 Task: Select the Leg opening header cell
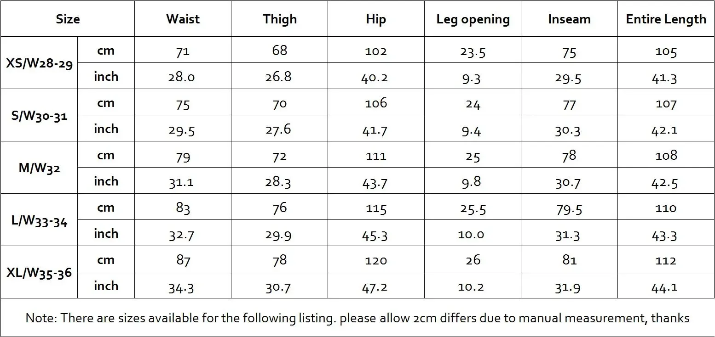473,20
